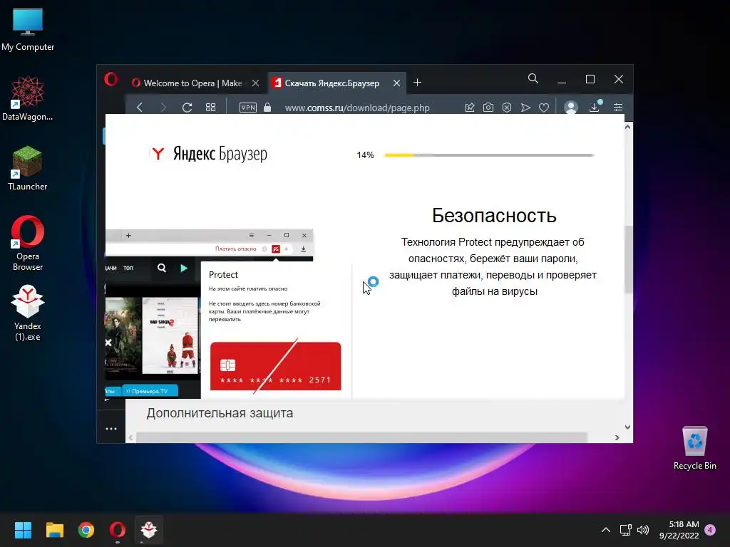Select the TLauncher desktop shortcut
Screen dimensions: 730x547
[x=28, y=168]
